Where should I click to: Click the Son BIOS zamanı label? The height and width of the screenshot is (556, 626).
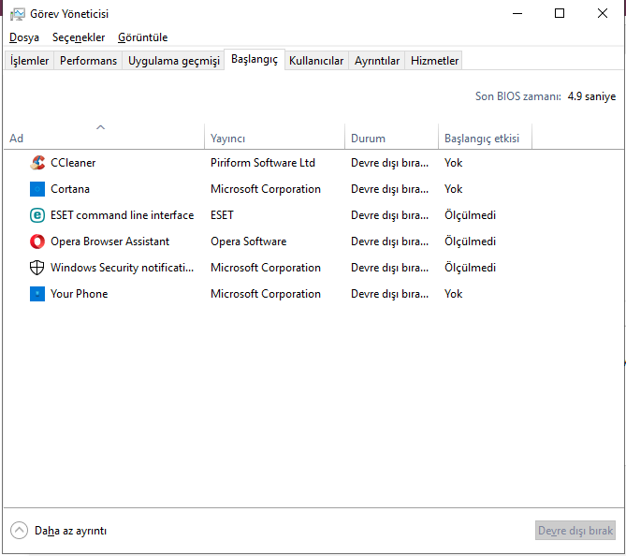(x=517, y=96)
